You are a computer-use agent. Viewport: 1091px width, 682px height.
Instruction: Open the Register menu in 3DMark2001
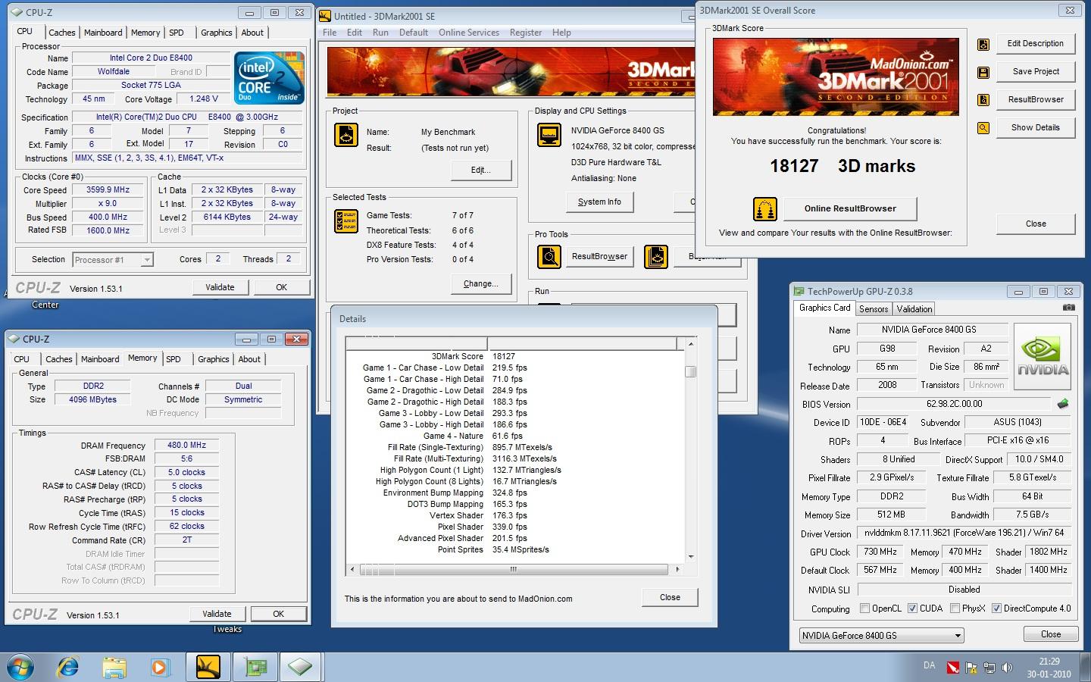point(526,33)
